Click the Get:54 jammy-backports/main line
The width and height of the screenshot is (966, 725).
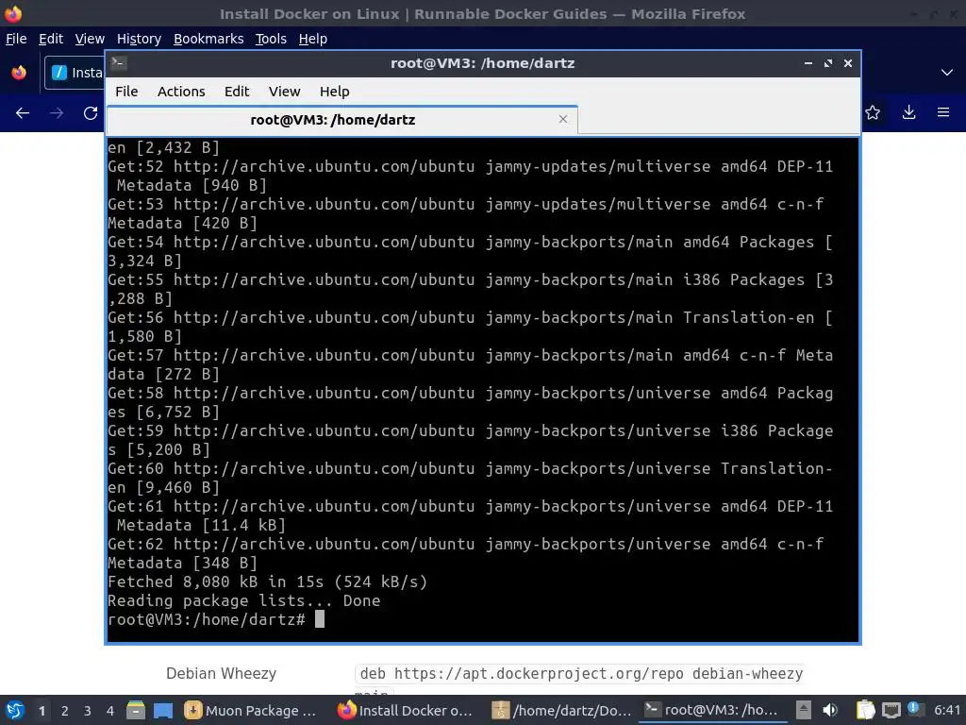[470, 251]
